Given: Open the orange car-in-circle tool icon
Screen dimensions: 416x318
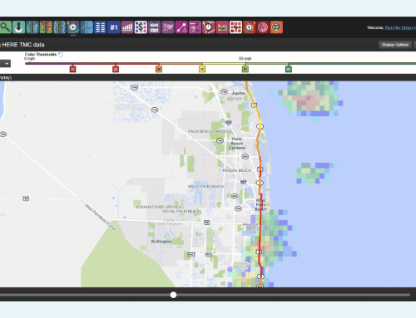Looking at the screenshot, I should [276, 27].
